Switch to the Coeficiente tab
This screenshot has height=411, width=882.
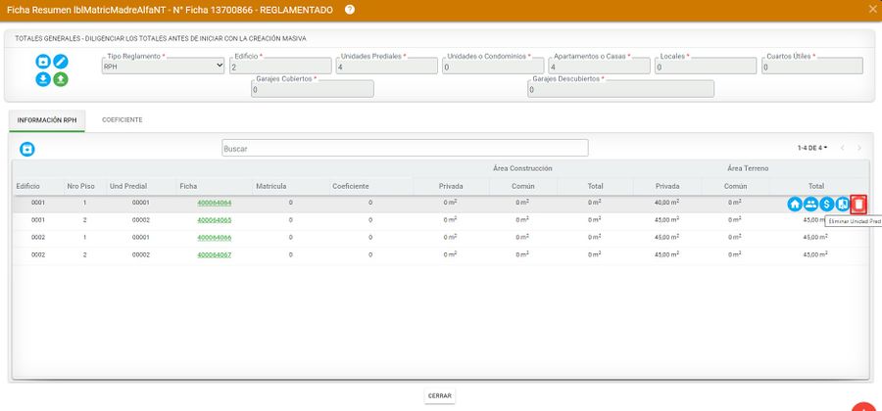tap(122, 119)
